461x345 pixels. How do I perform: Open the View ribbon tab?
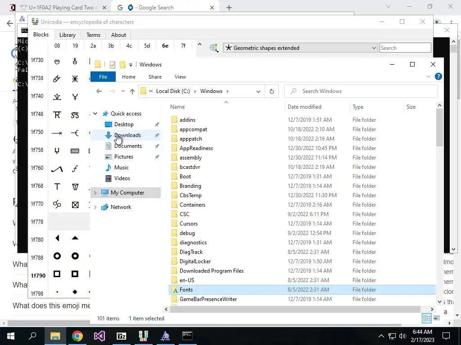[x=180, y=77]
